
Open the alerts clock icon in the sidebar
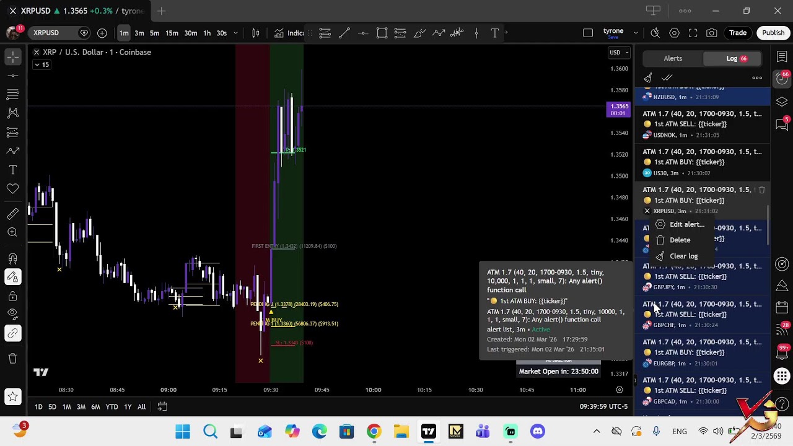782,77
